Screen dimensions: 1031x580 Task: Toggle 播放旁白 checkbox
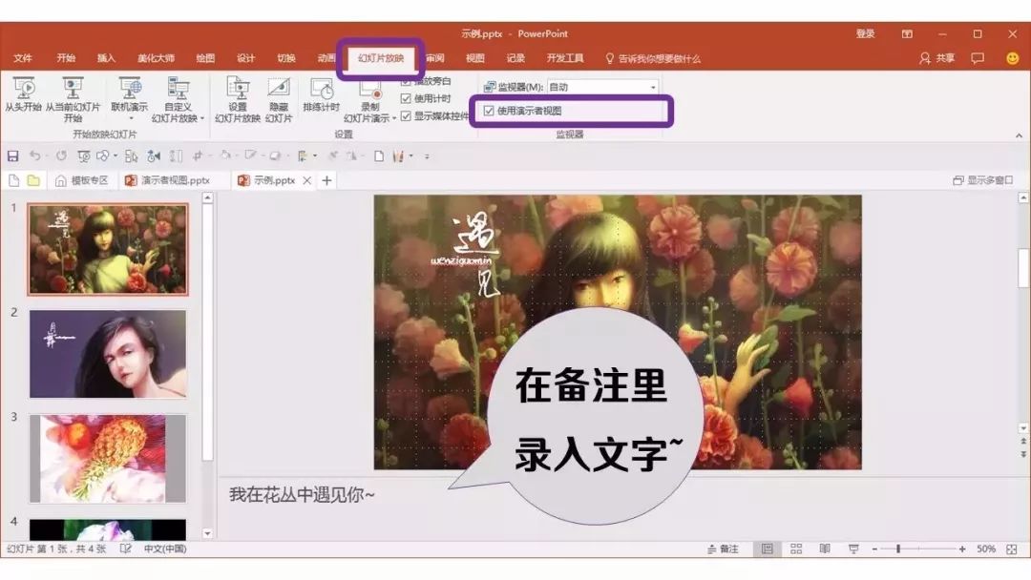(406, 81)
